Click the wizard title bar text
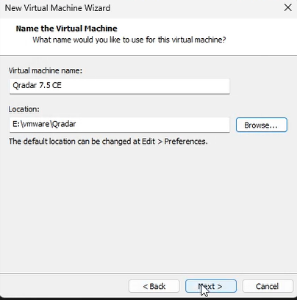297x300 pixels. [57, 8]
